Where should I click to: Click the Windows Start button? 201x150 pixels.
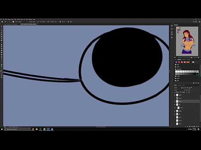2,129
